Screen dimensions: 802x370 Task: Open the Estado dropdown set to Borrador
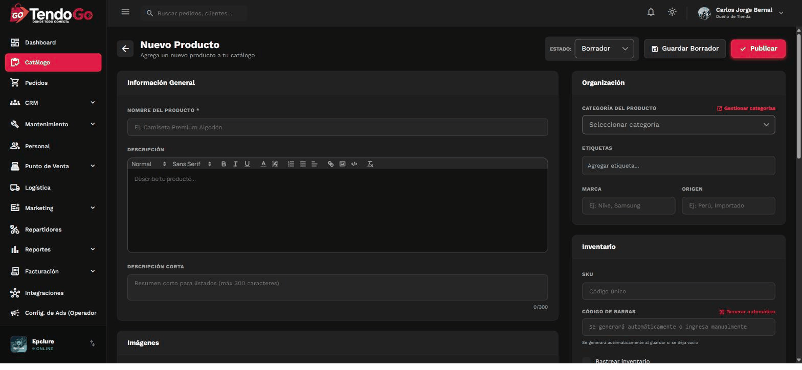[604, 49]
